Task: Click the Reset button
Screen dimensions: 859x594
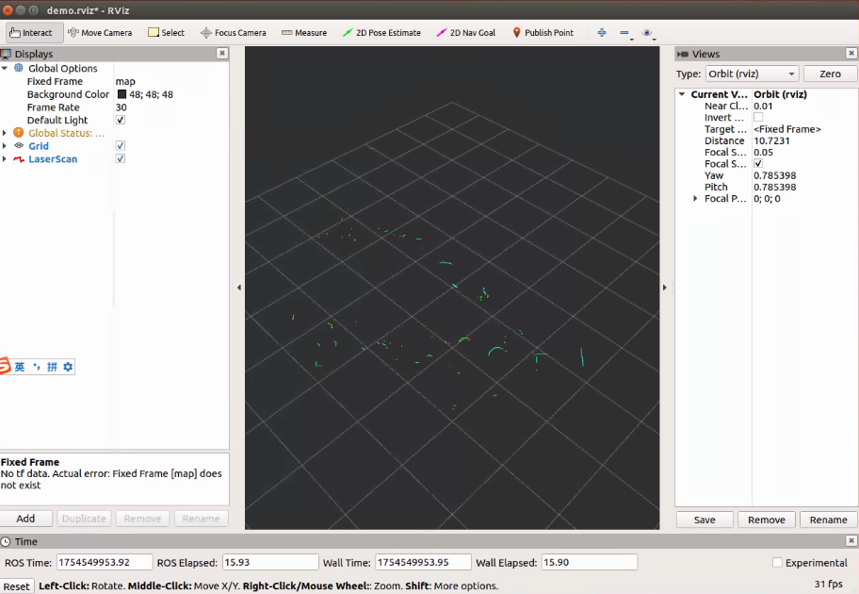Action: click(16, 586)
